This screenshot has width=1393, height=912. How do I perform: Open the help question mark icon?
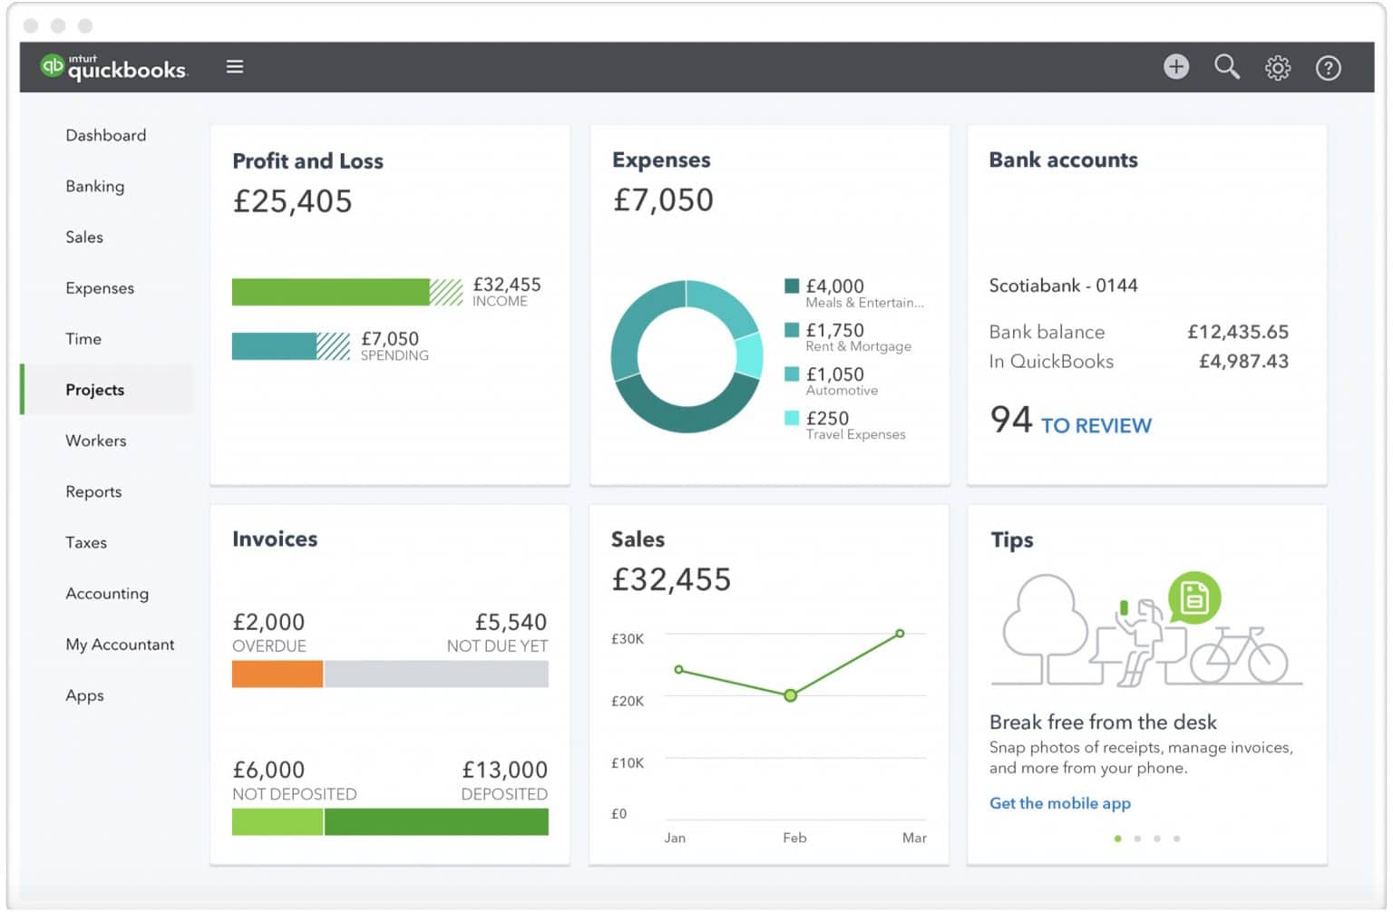1328,66
